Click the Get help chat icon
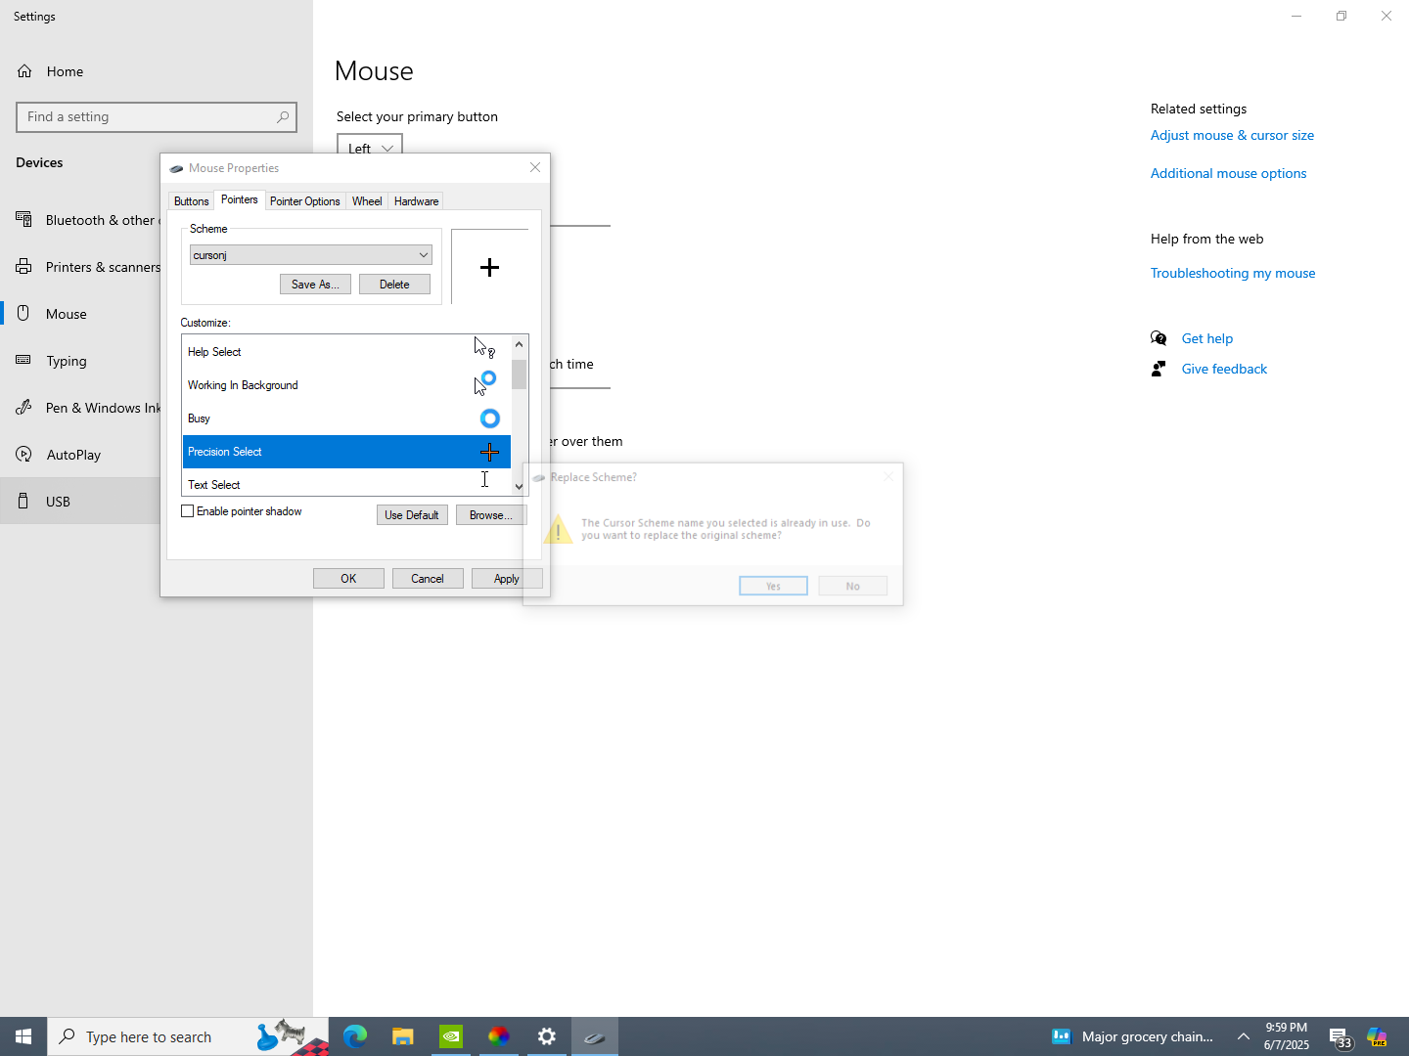This screenshot has width=1409, height=1056. click(x=1159, y=338)
